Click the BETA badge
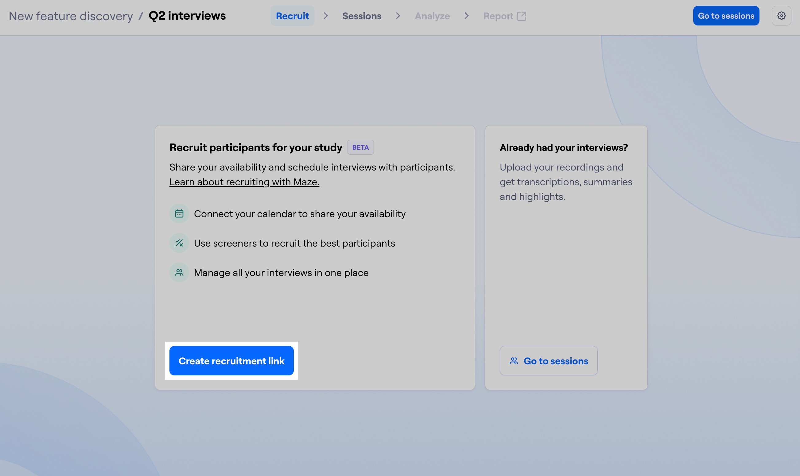Screen dimensions: 800x476 [360, 147]
